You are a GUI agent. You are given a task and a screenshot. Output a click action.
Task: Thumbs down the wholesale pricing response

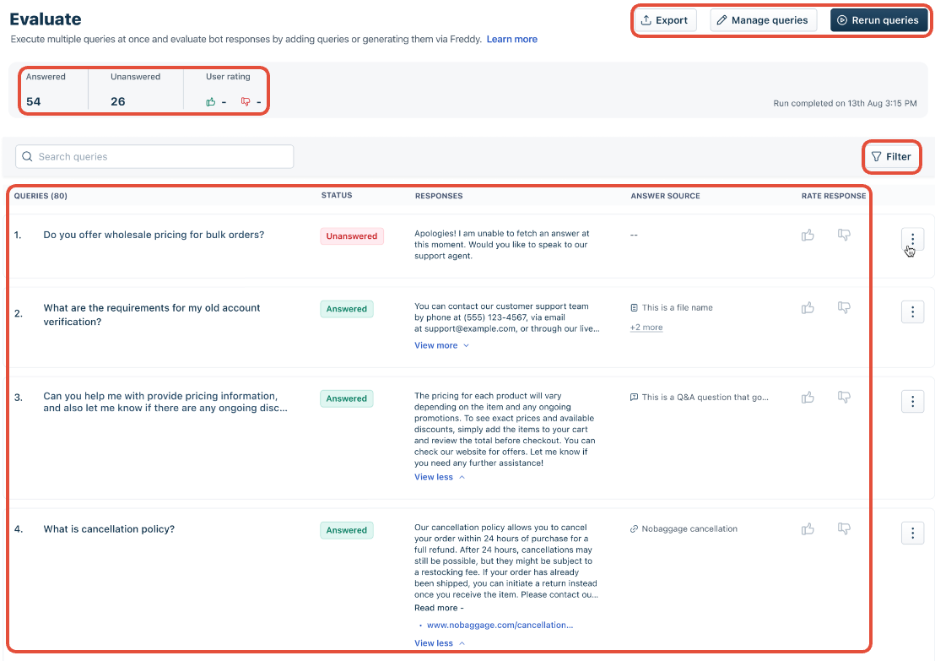point(844,235)
